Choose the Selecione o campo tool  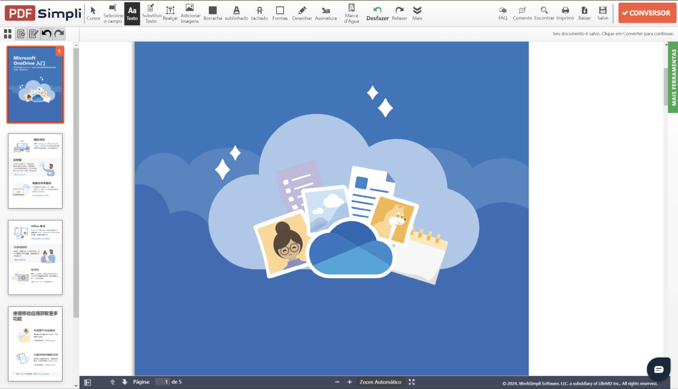pyautogui.click(x=113, y=13)
